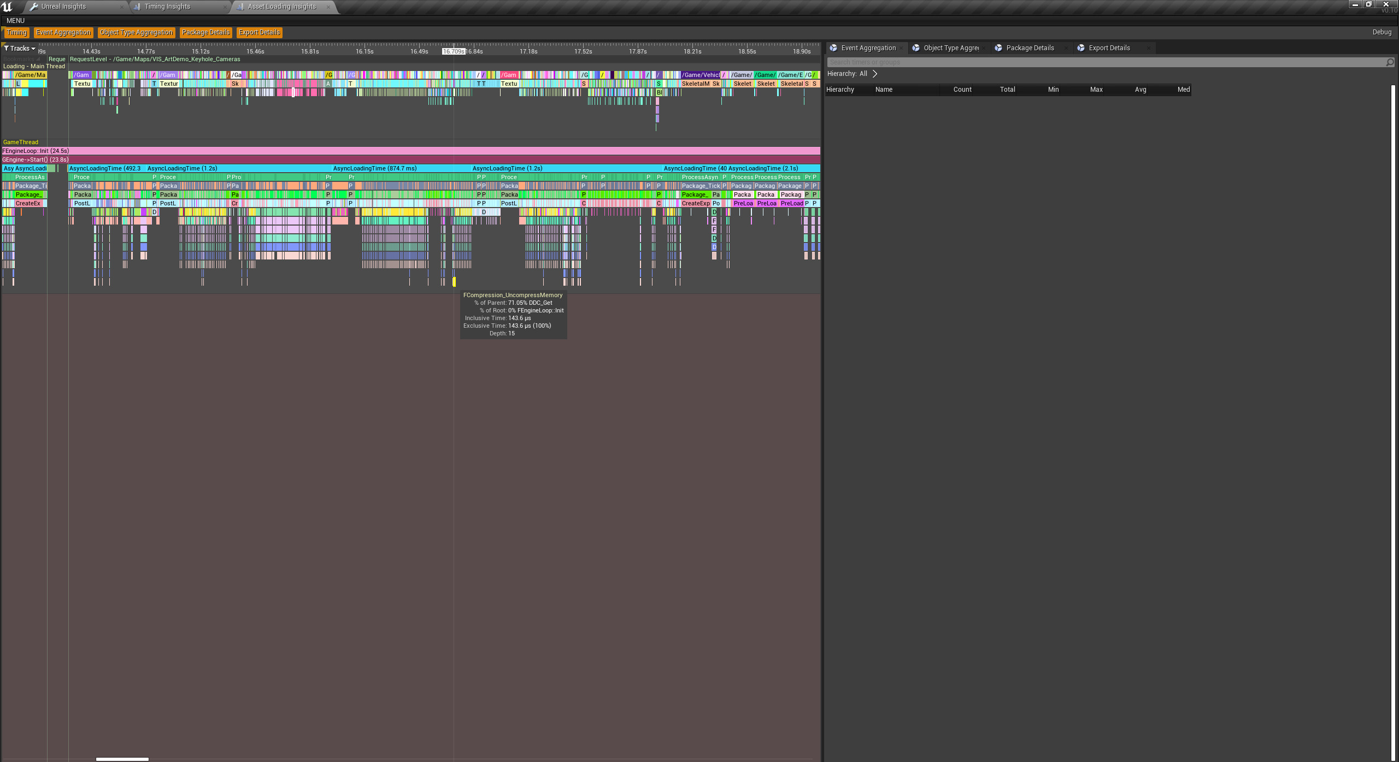Image resolution: width=1399 pixels, height=762 pixels.
Task: Click the Export Details panel tab icon
Action: tap(1081, 48)
